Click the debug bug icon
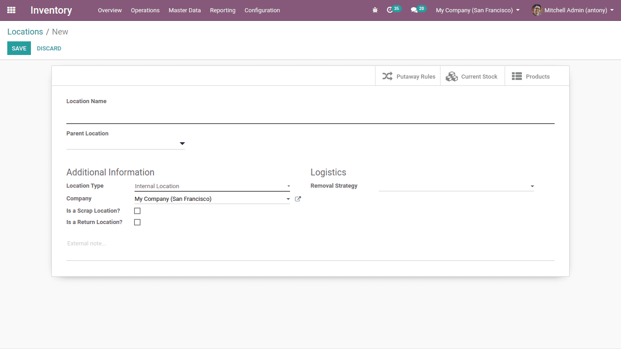Screen dimensions: 621x349 point(375,10)
